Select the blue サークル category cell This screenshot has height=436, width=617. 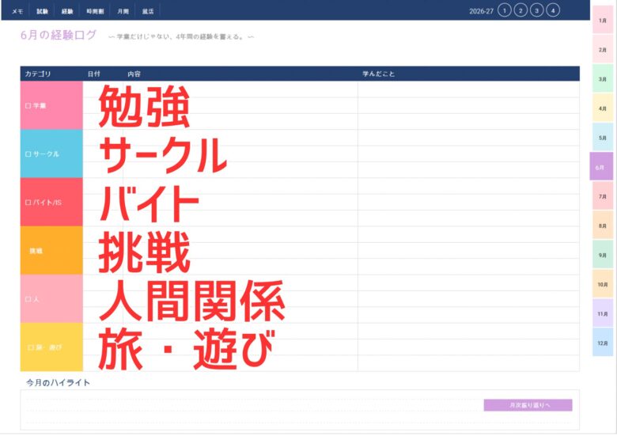(x=51, y=154)
